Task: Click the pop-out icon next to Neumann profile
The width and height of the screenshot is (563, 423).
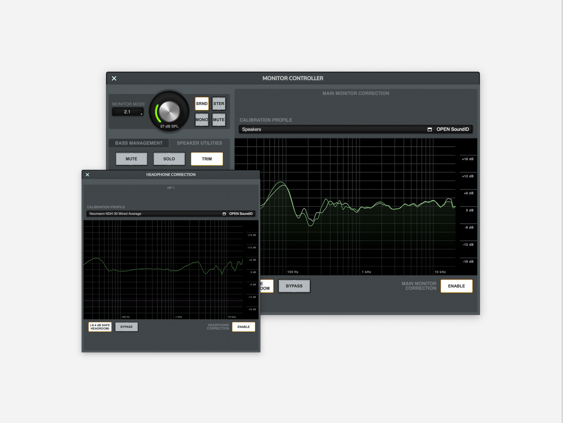Action: coord(224,213)
